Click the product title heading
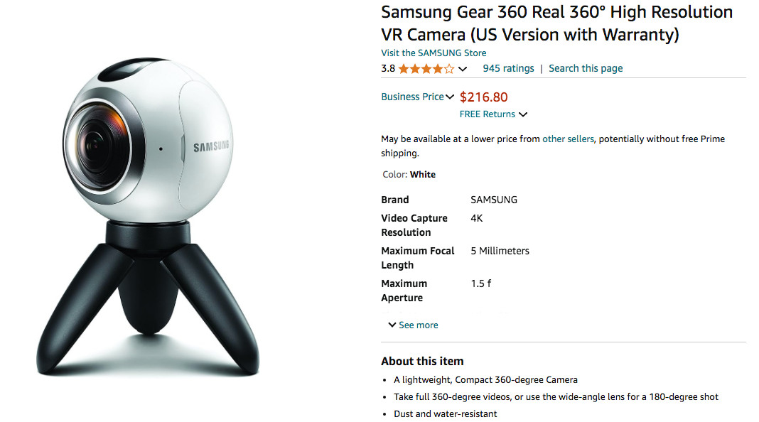 (x=556, y=23)
